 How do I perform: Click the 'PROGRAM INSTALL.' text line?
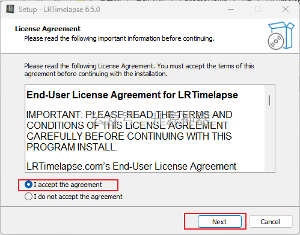[72, 147]
